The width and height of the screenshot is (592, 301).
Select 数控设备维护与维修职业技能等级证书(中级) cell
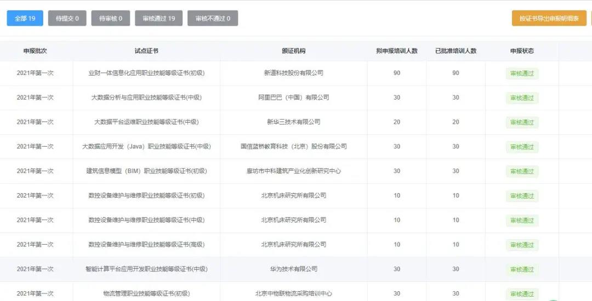click(x=146, y=220)
